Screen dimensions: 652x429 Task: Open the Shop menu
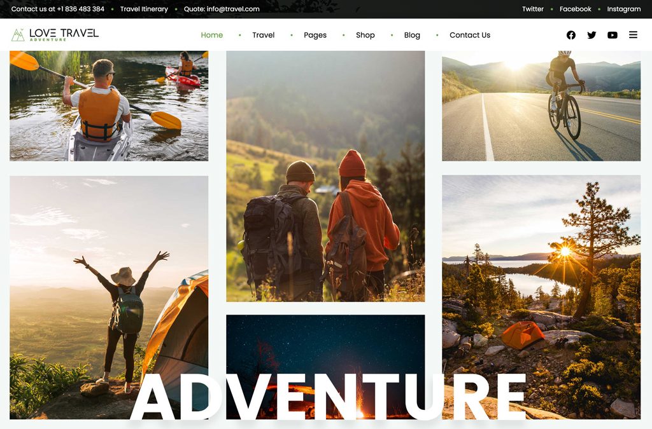[x=365, y=35]
